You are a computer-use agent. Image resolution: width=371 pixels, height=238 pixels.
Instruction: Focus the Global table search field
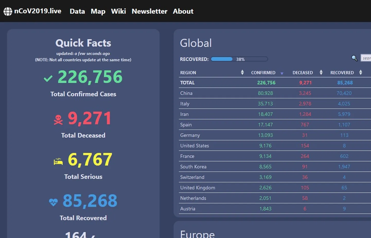[366, 58]
